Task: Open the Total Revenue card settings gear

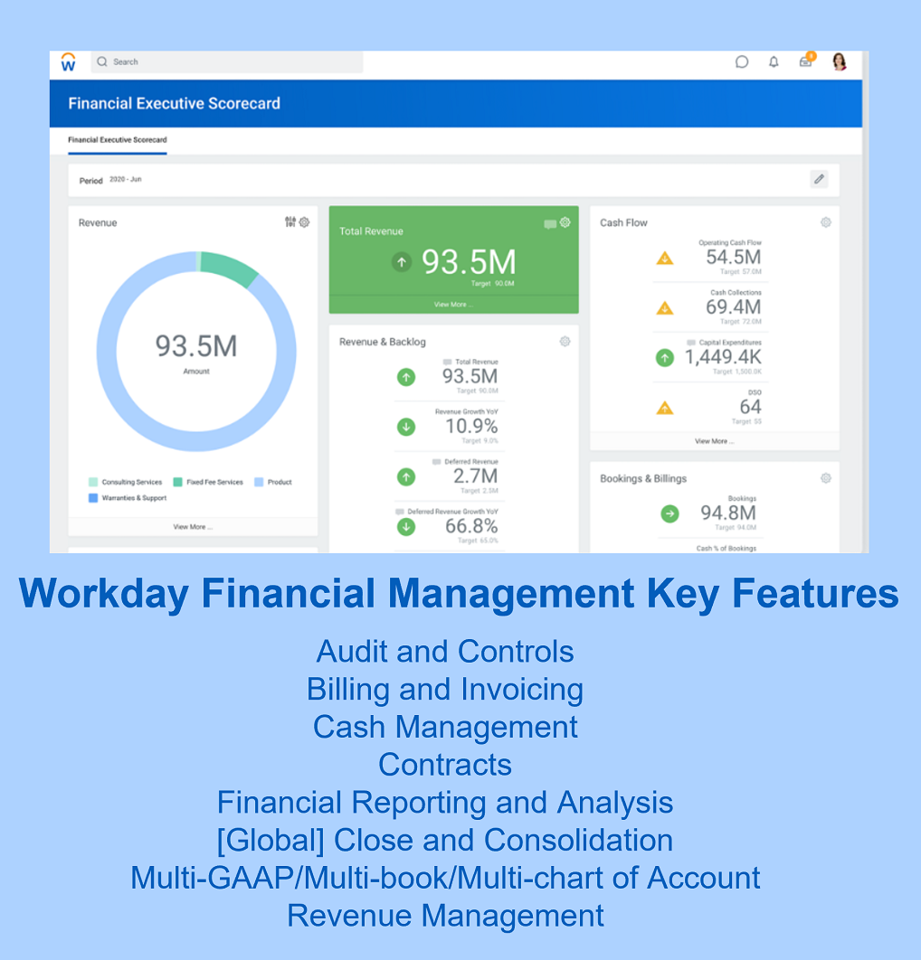Action: click(565, 222)
